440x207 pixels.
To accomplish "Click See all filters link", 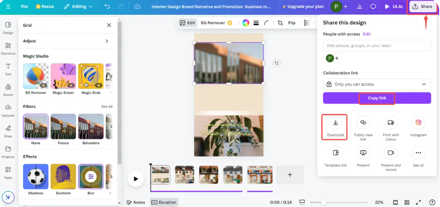I will pyautogui.click(x=107, y=107).
